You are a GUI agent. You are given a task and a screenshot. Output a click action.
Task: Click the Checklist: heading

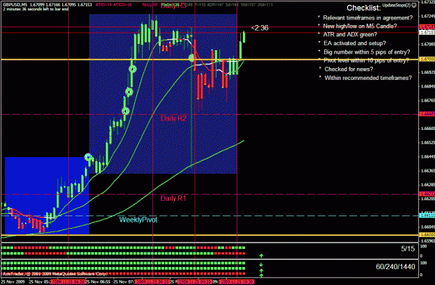point(363,8)
